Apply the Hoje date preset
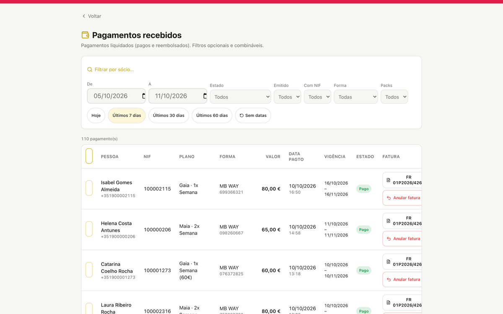Viewport: 503px width, 314px height. (96, 116)
